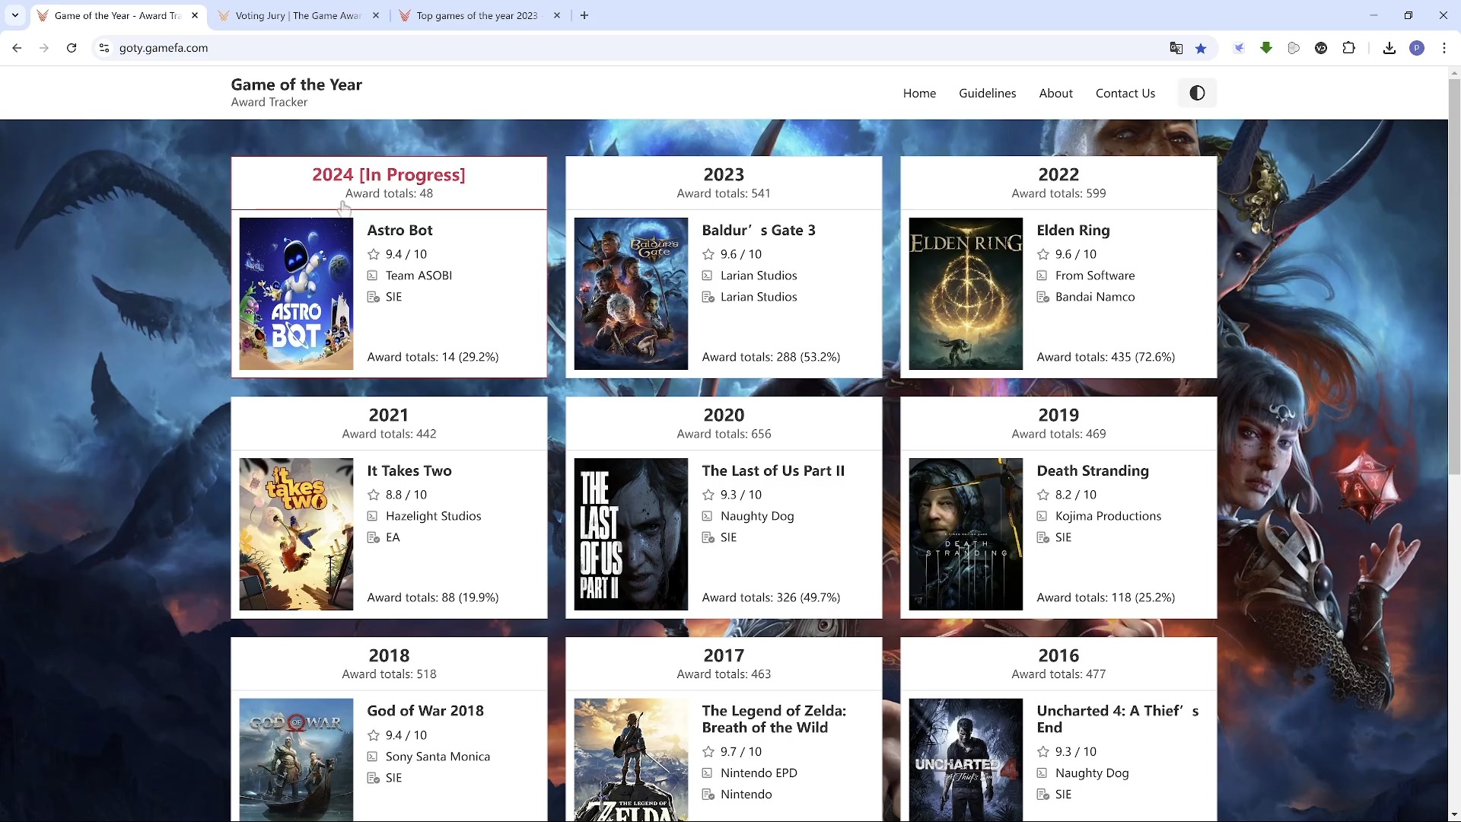Toggle the dark mode contrast button
Screen dimensions: 1461x822
click(1197, 93)
